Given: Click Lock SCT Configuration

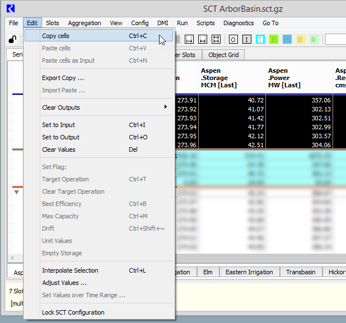Looking at the screenshot, I should (x=73, y=312).
